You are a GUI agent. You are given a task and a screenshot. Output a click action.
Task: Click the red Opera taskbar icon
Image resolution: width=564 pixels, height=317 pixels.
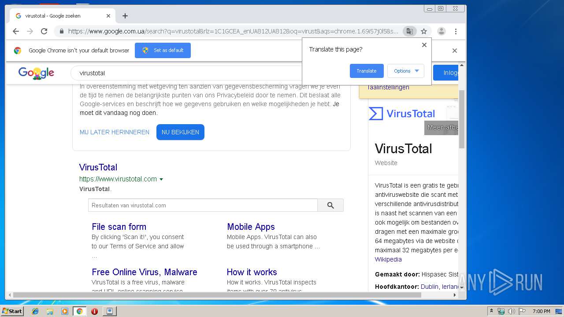94,311
